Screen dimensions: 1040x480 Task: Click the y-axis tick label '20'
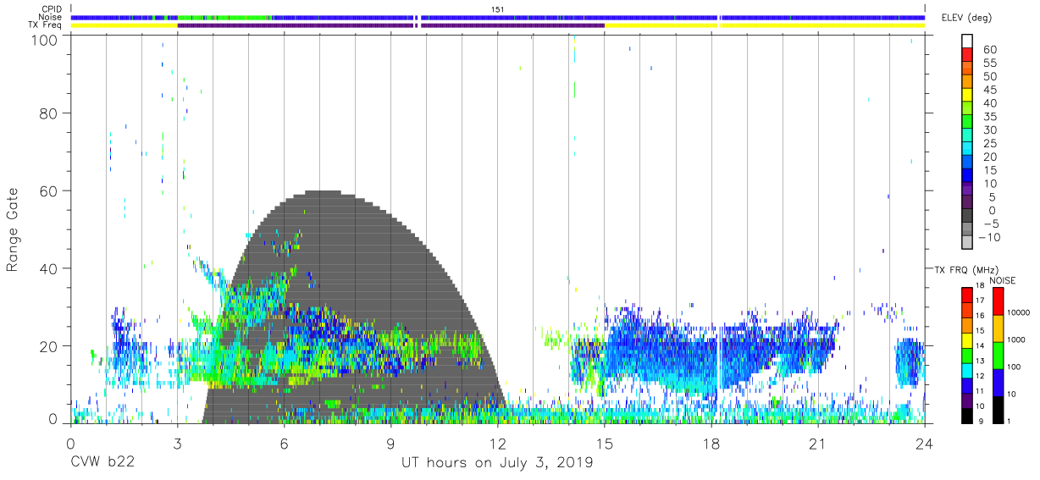tap(50, 346)
